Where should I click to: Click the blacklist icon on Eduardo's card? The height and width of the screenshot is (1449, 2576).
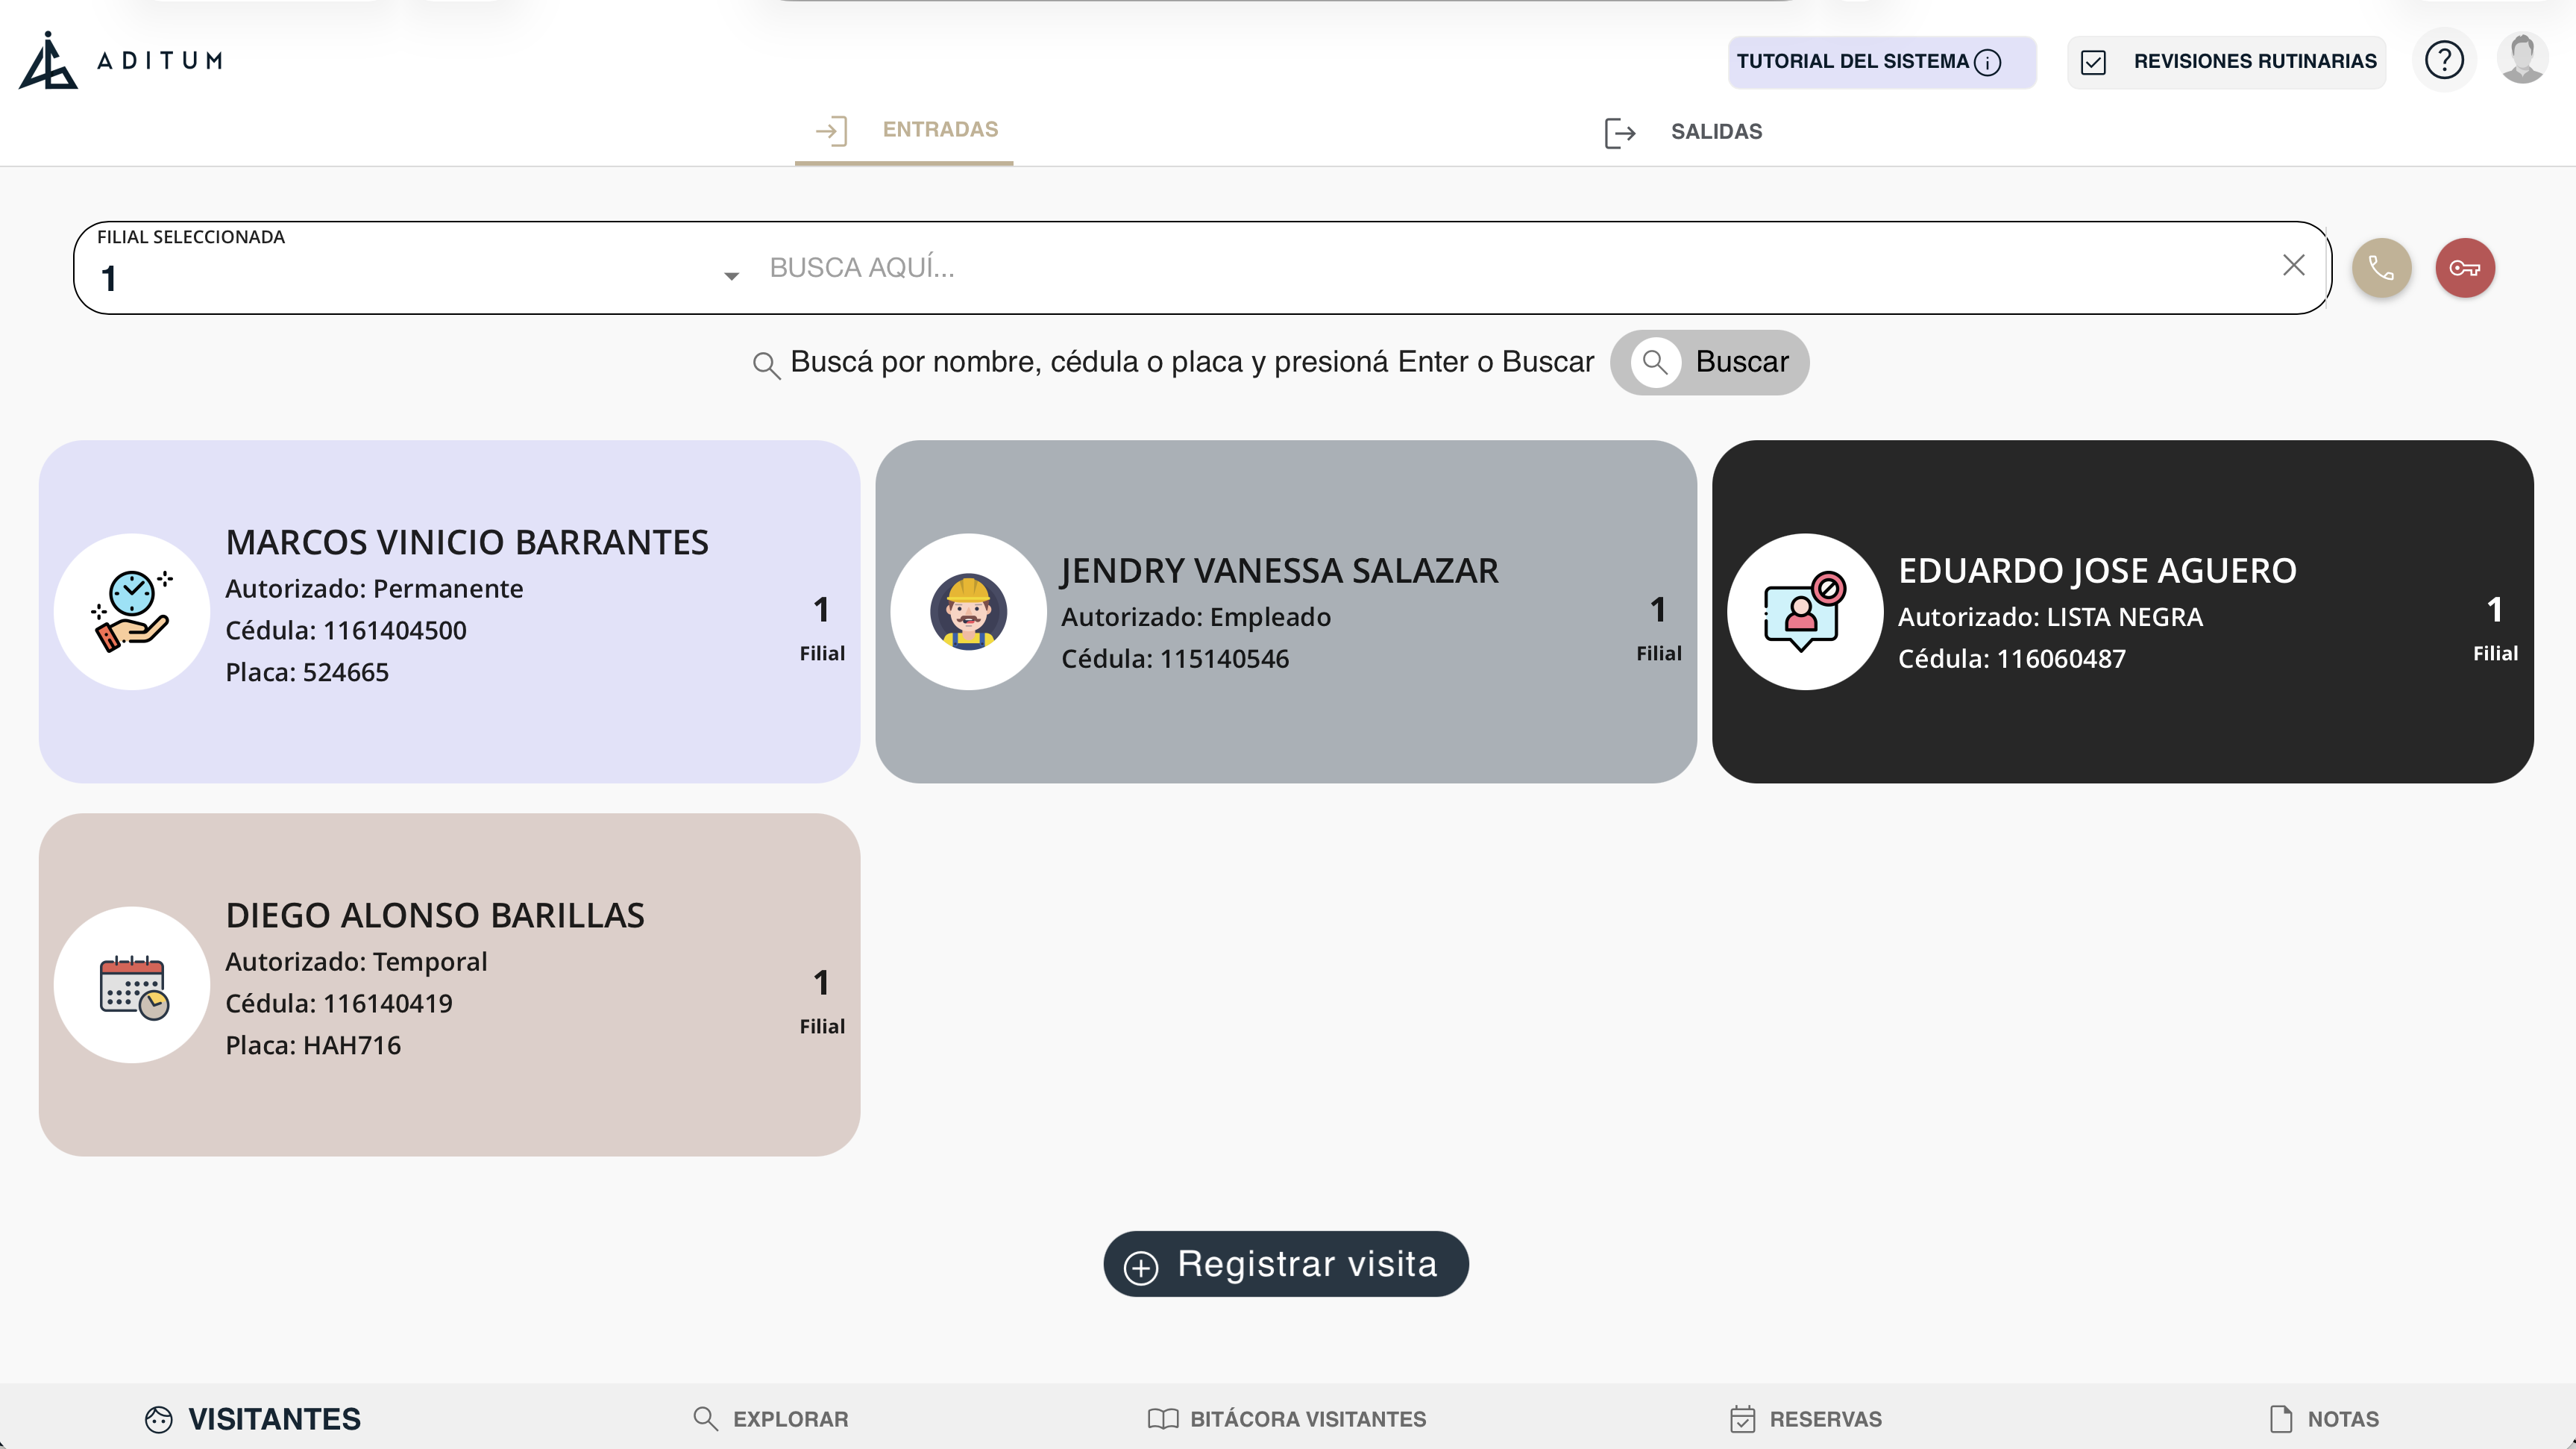point(1805,611)
